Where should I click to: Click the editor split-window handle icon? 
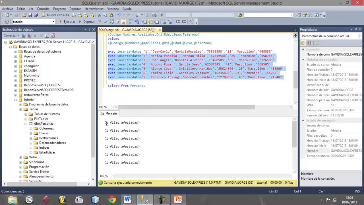pos(295,36)
